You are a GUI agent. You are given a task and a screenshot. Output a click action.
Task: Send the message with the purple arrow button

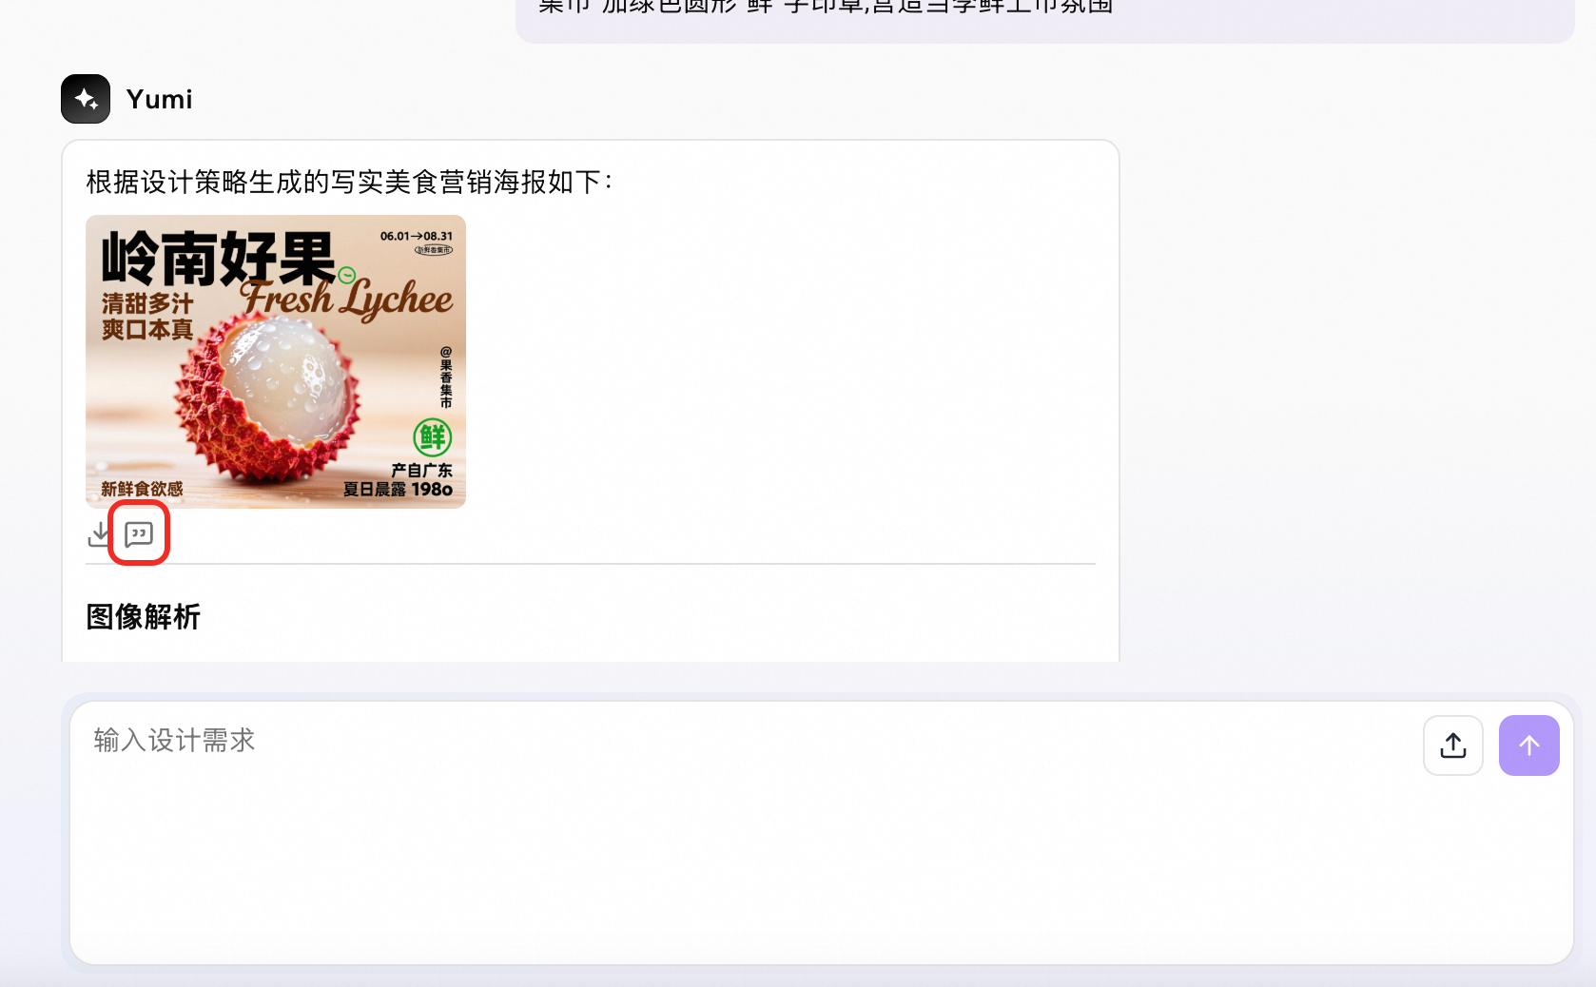point(1529,745)
